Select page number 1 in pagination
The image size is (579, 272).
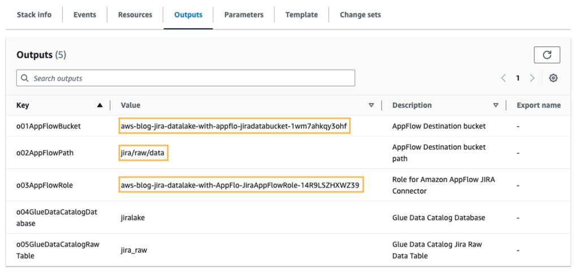click(x=518, y=78)
